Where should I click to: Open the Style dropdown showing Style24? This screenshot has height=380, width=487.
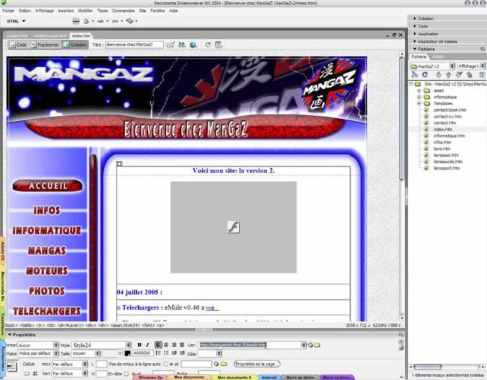click(101, 345)
